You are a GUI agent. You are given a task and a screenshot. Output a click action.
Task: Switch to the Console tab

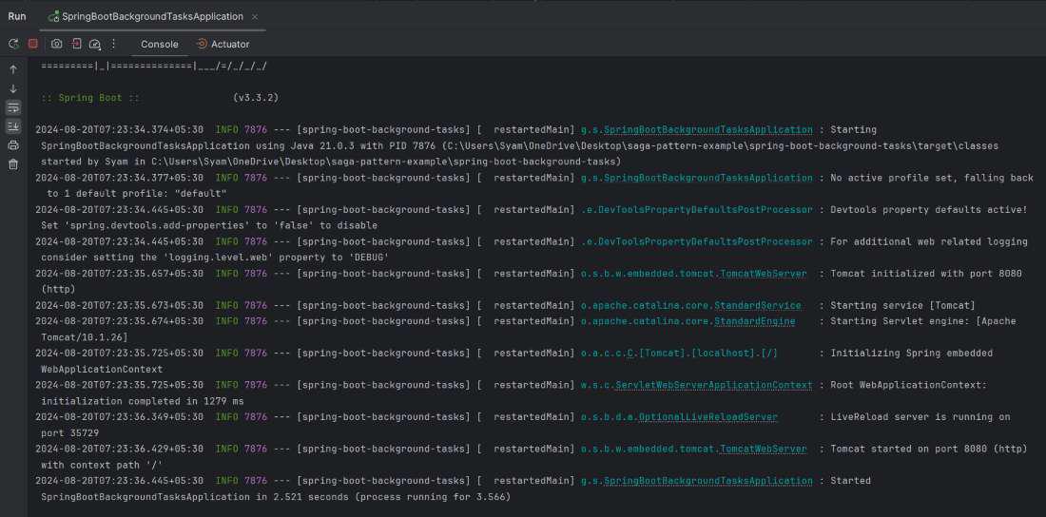click(160, 44)
